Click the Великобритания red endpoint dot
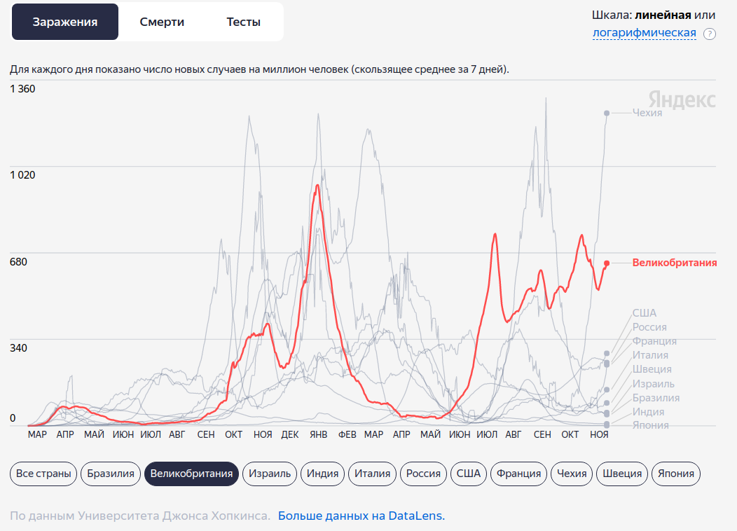737x531 pixels. 607,263
